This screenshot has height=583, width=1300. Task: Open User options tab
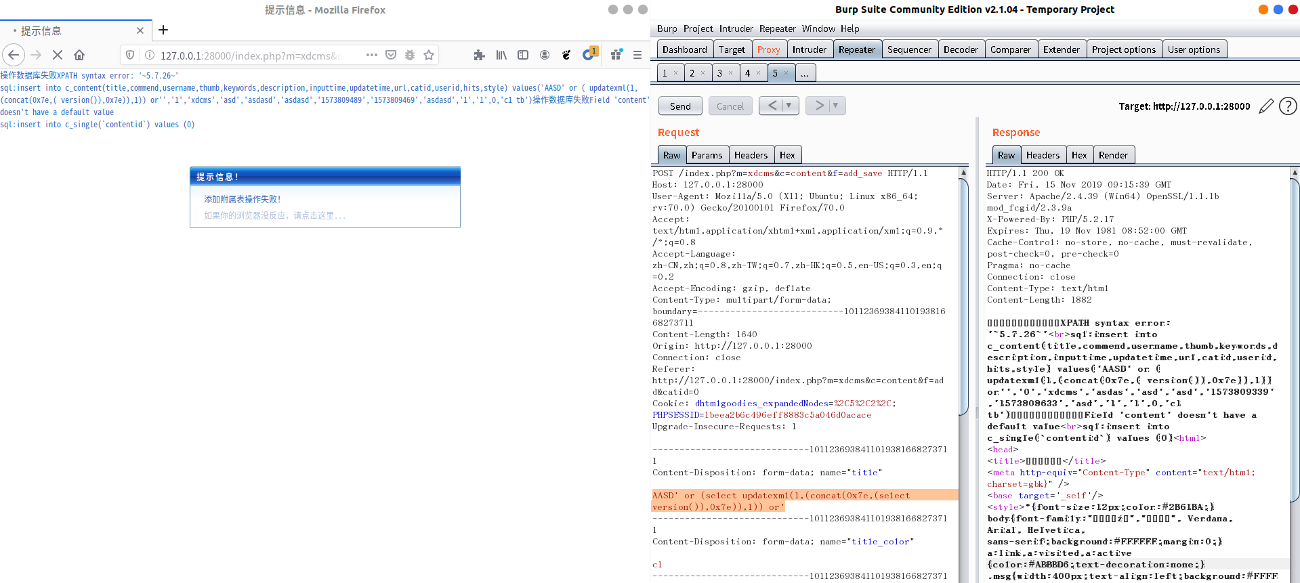(1194, 49)
